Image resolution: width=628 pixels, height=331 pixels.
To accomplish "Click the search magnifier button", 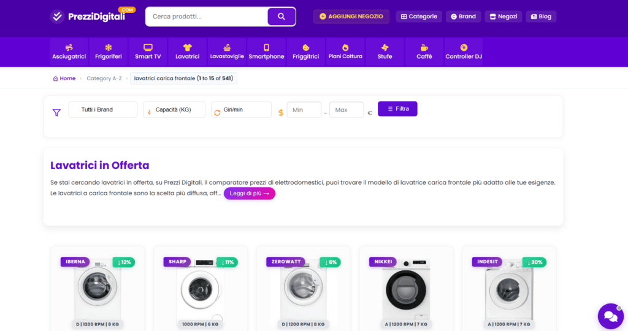I will pos(281,17).
